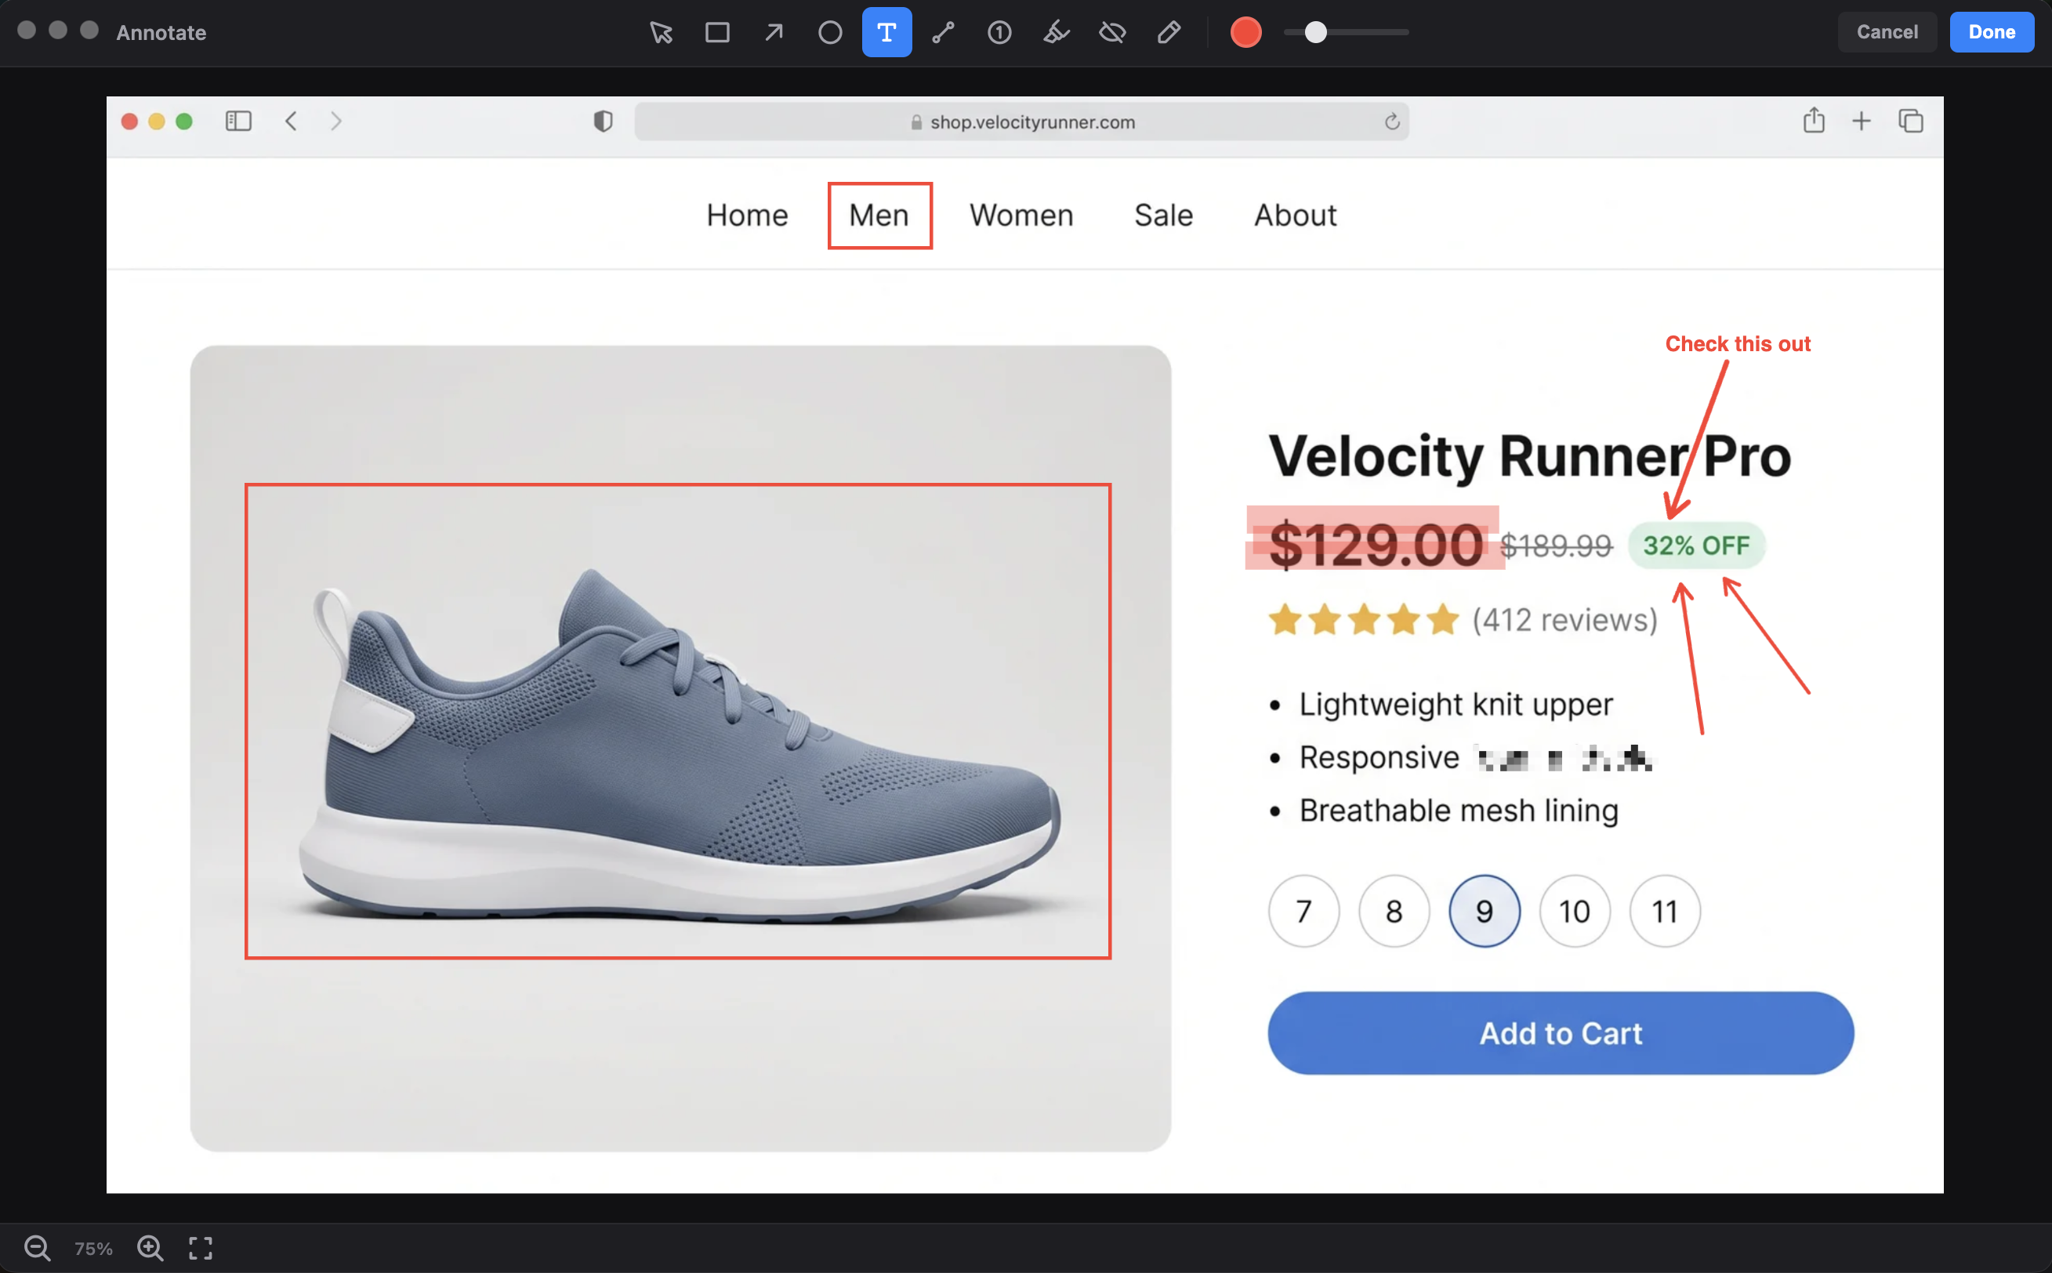2052x1273 pixels.
Task: Open the Women navigation menu item
Action: tap(1021, 216)
